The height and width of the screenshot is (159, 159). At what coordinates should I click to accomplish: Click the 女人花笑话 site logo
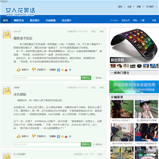(20, 11)
